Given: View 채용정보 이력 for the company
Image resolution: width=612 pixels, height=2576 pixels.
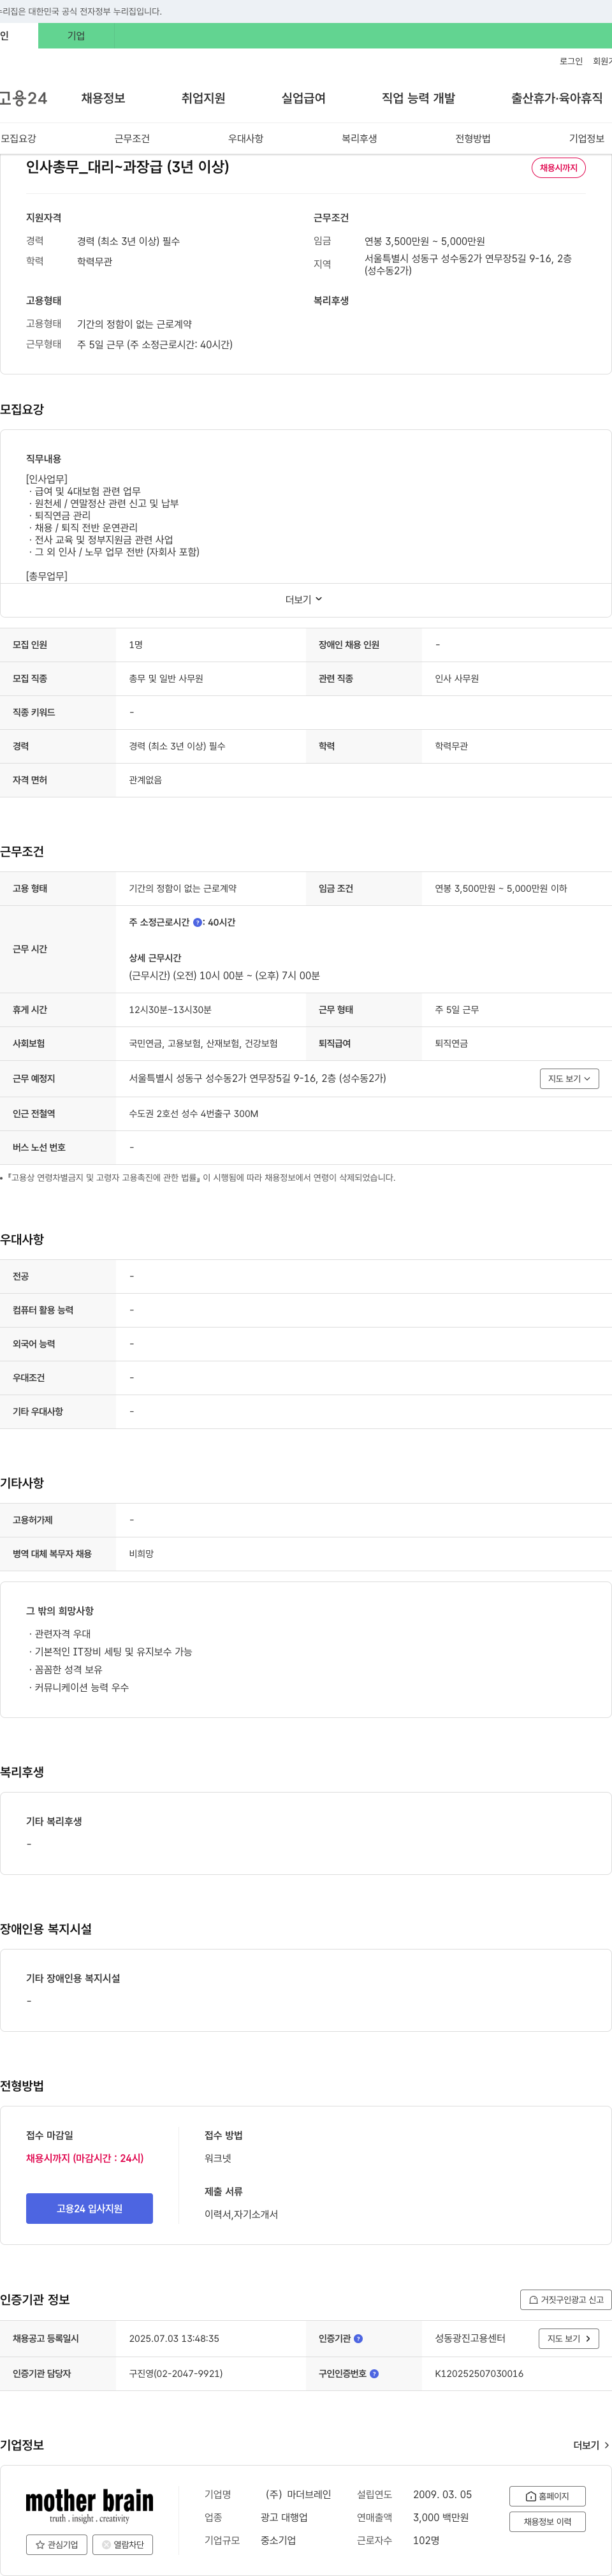Looking at the screenshot, I should [547, 2521].
